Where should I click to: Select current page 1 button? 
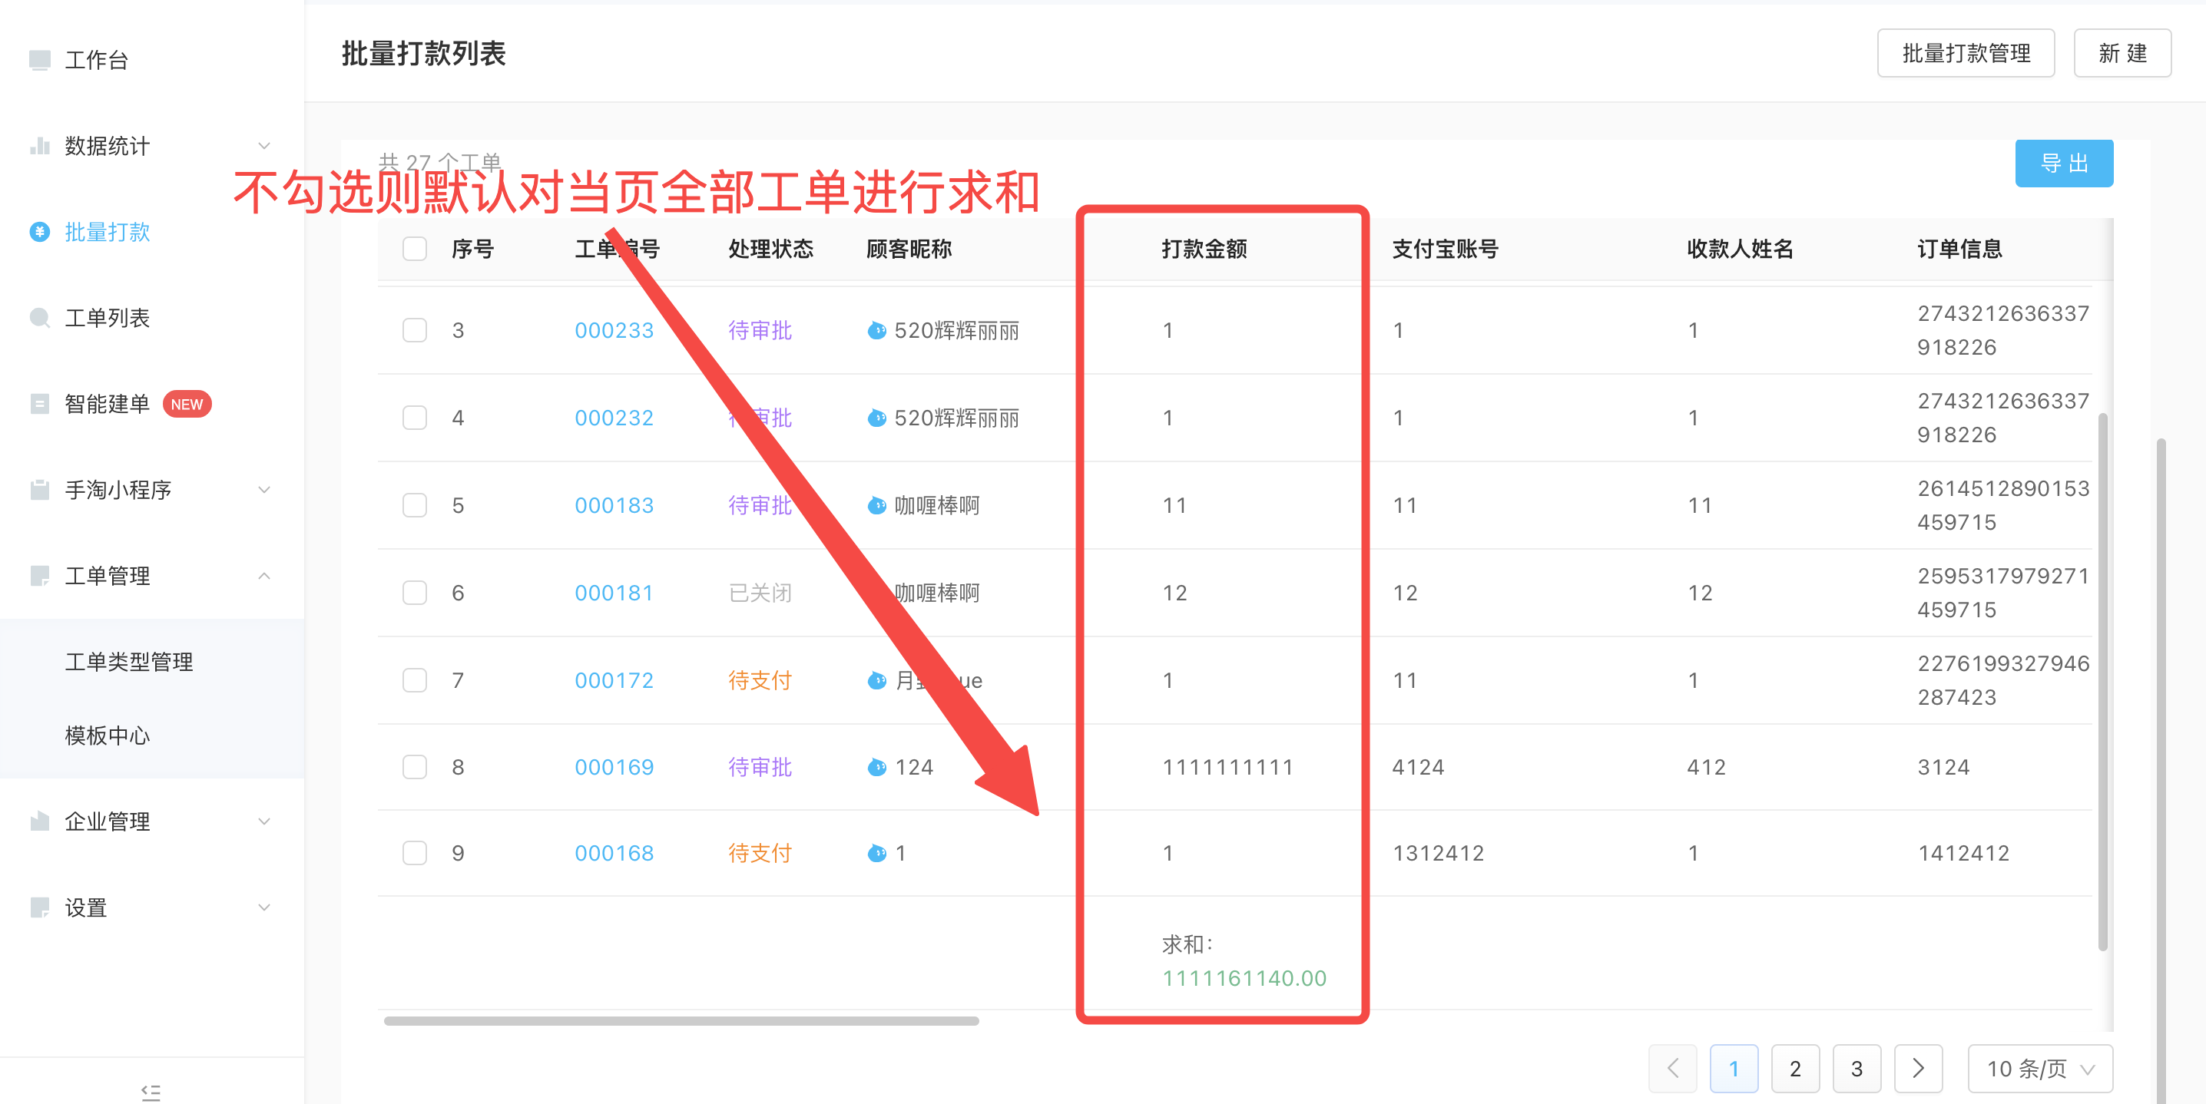(x=1734, y=1068)
